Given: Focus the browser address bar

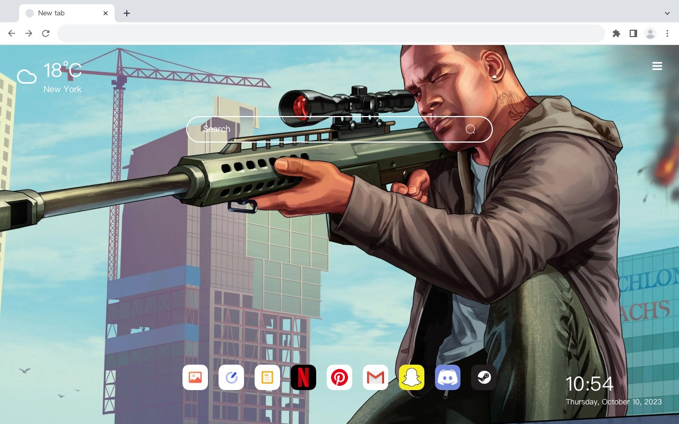Looking at the screenshot, I should [331, 33].
